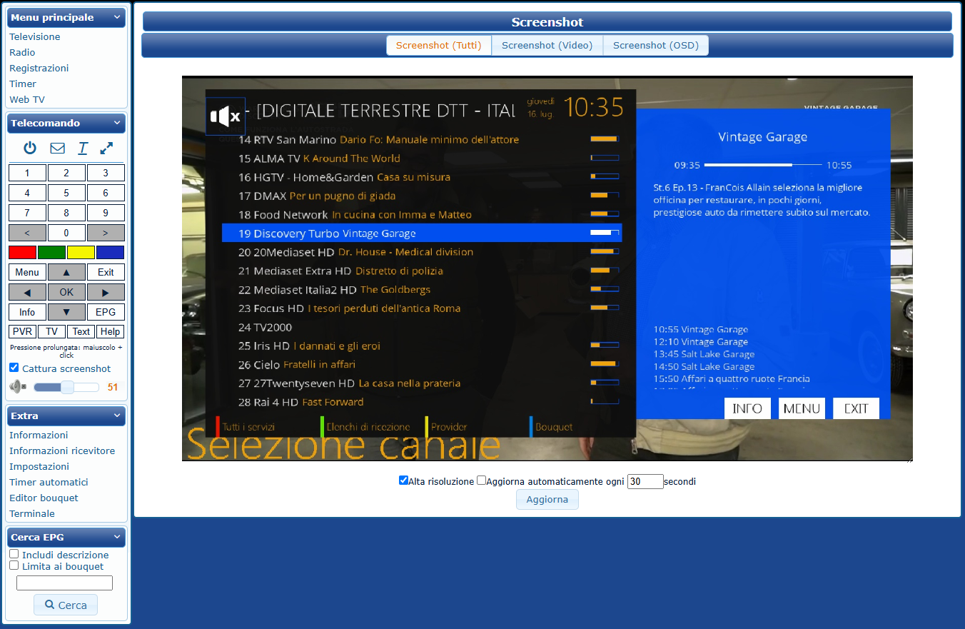Click the Text remote button
Viewport: 965px width, 629px height.
pyautogui.click(x=81, y=331)
